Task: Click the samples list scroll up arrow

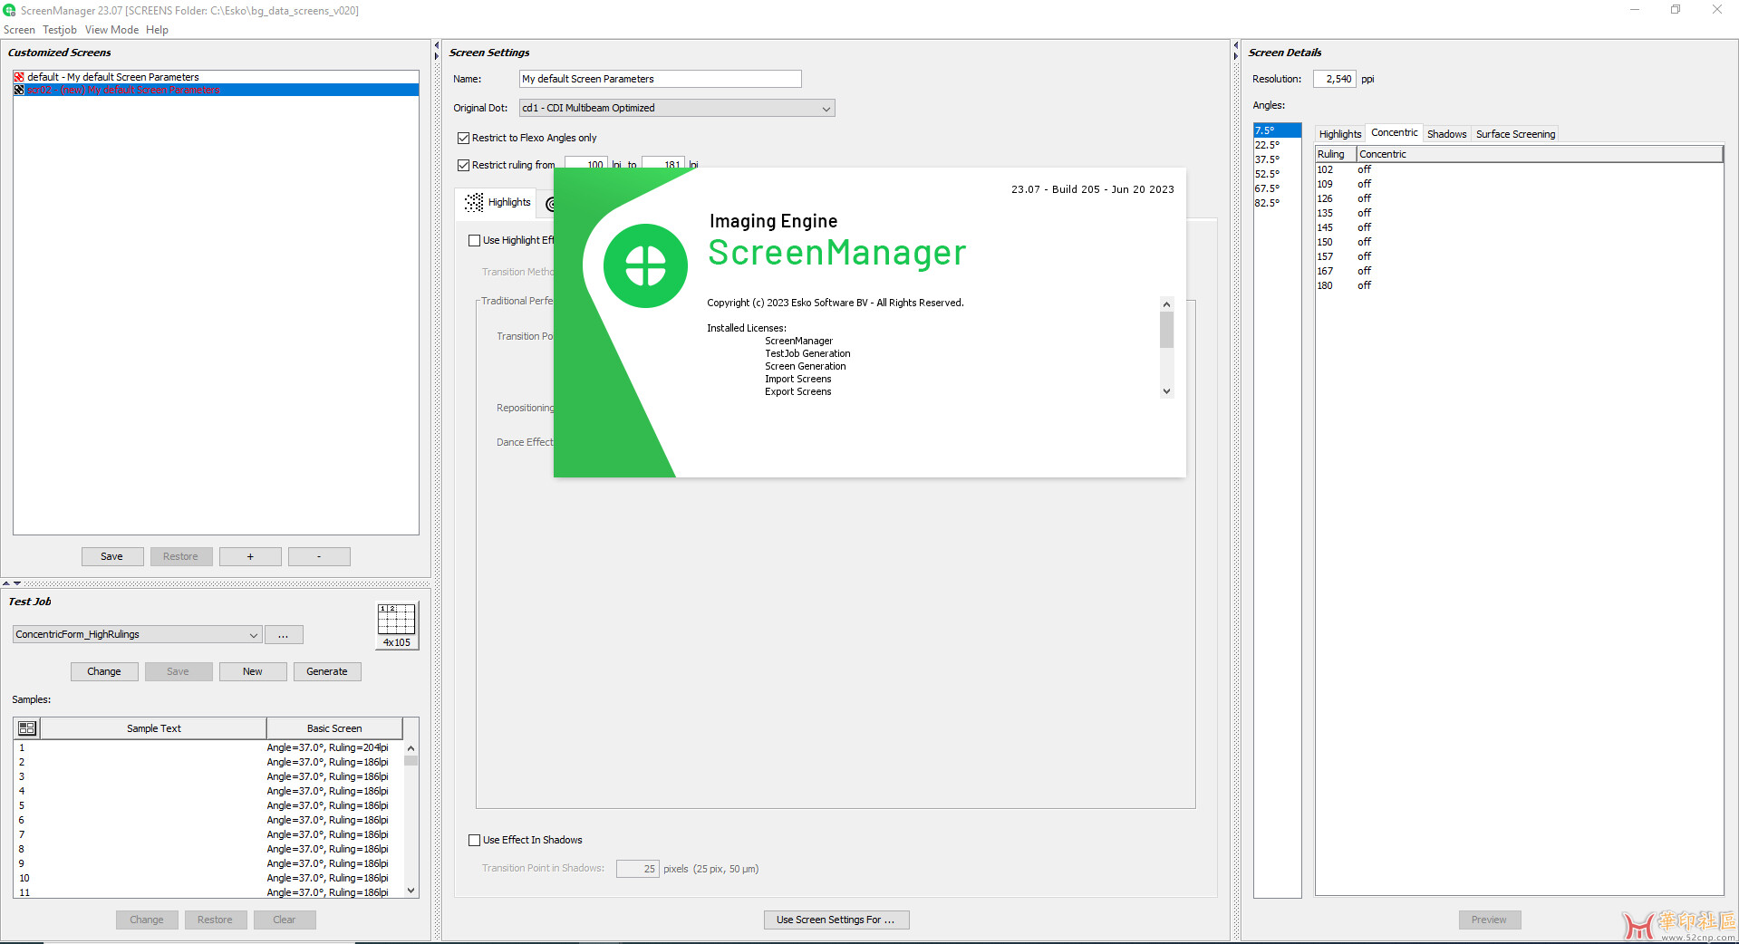Action: (411, 748)
